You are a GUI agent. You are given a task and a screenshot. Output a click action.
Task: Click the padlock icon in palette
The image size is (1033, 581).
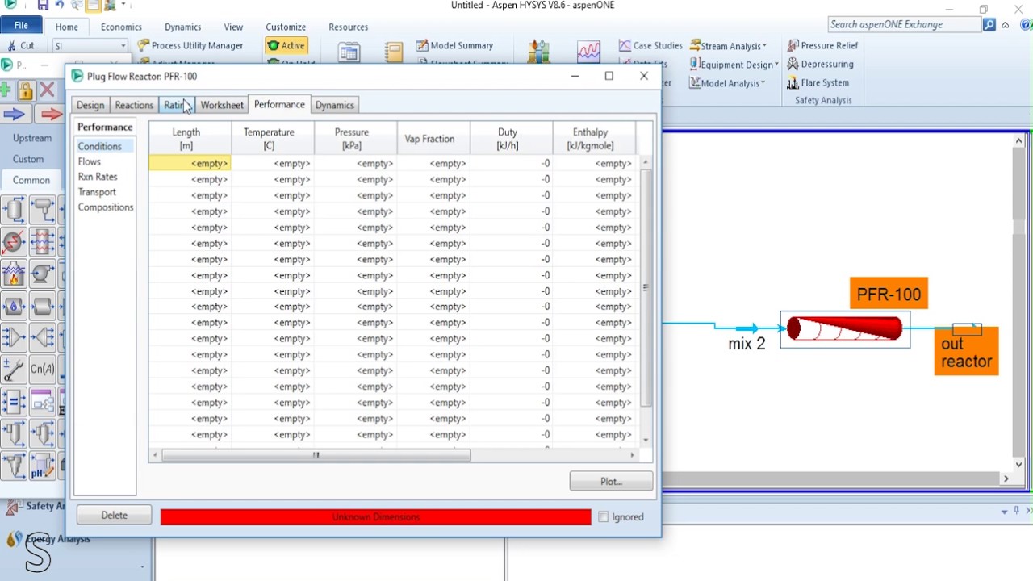pyautogui.click(x=25, y=90)
